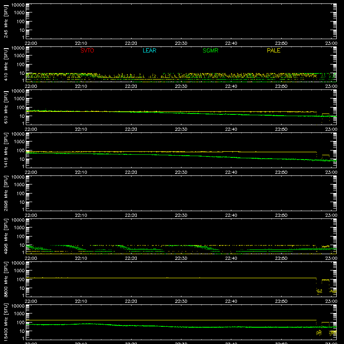Select the 1415 MHz [SFU] axis title
Screen dimensions: 344x344
click(6, 150)
